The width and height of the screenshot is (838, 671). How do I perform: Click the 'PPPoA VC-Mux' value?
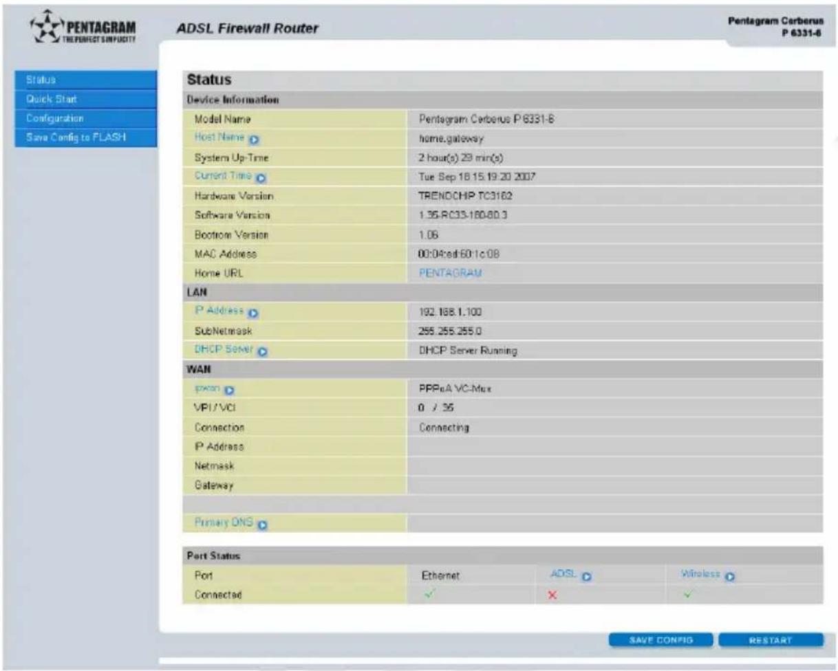453,389
